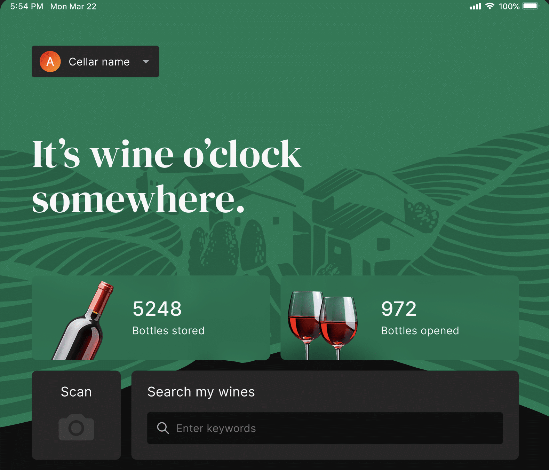The image size is (549, 470).
Task: Expand the Cellar name dropdown arrow
Action: 146,62
